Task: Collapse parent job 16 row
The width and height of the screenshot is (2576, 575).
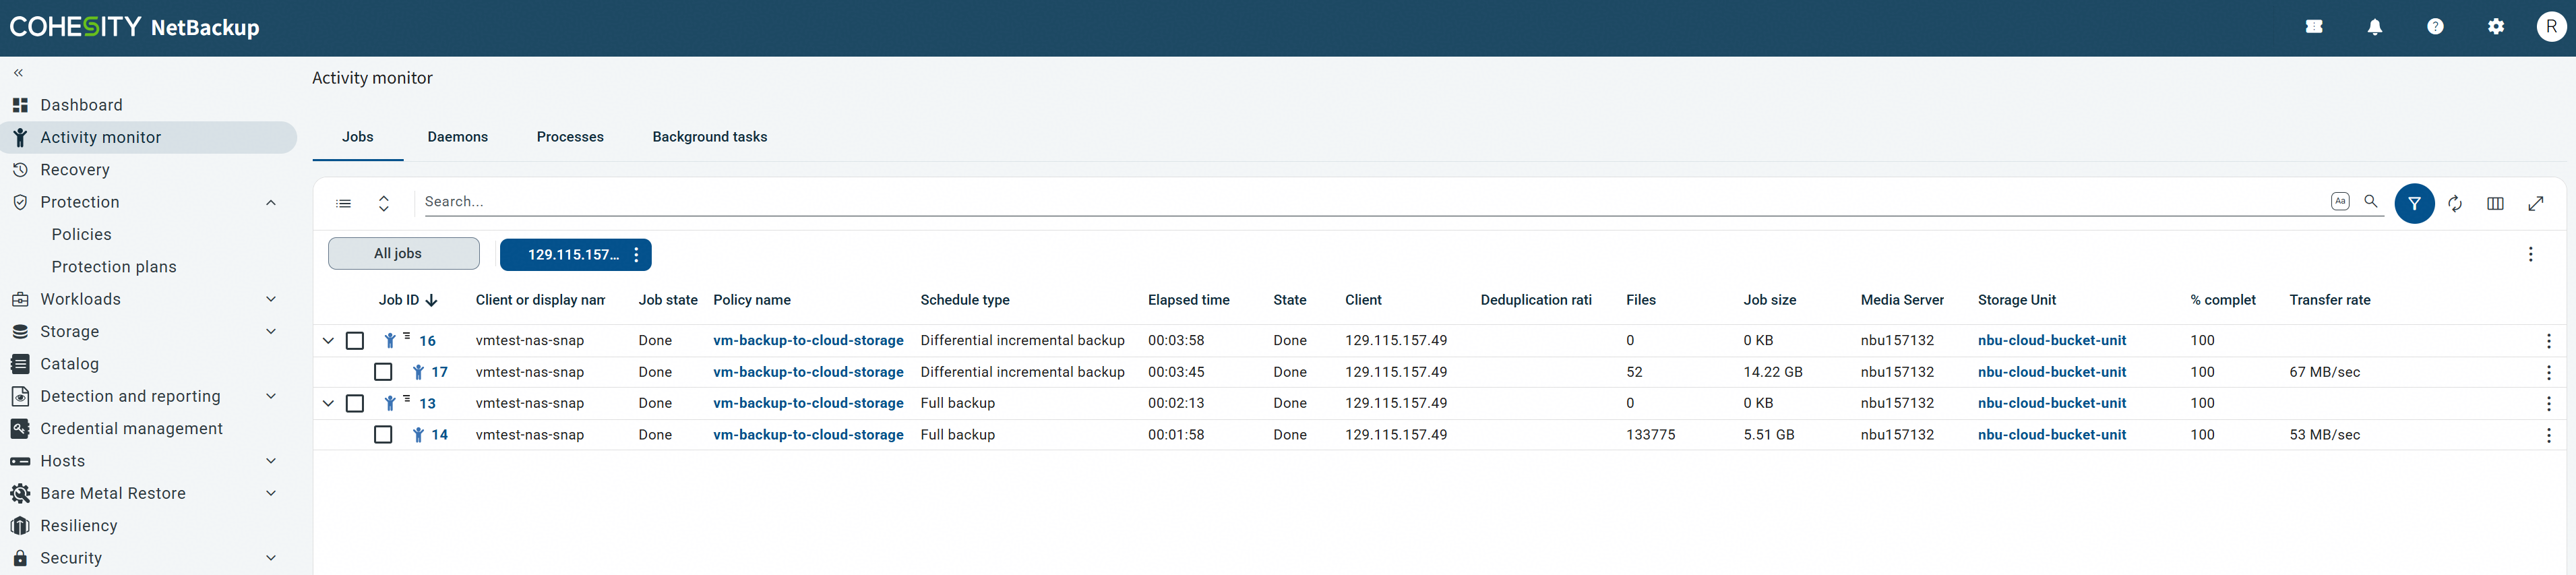Action: tap(328, 341)
